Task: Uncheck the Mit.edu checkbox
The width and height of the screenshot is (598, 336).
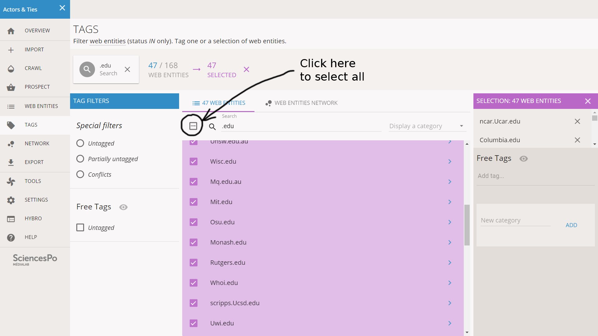Action: (193, 202)
